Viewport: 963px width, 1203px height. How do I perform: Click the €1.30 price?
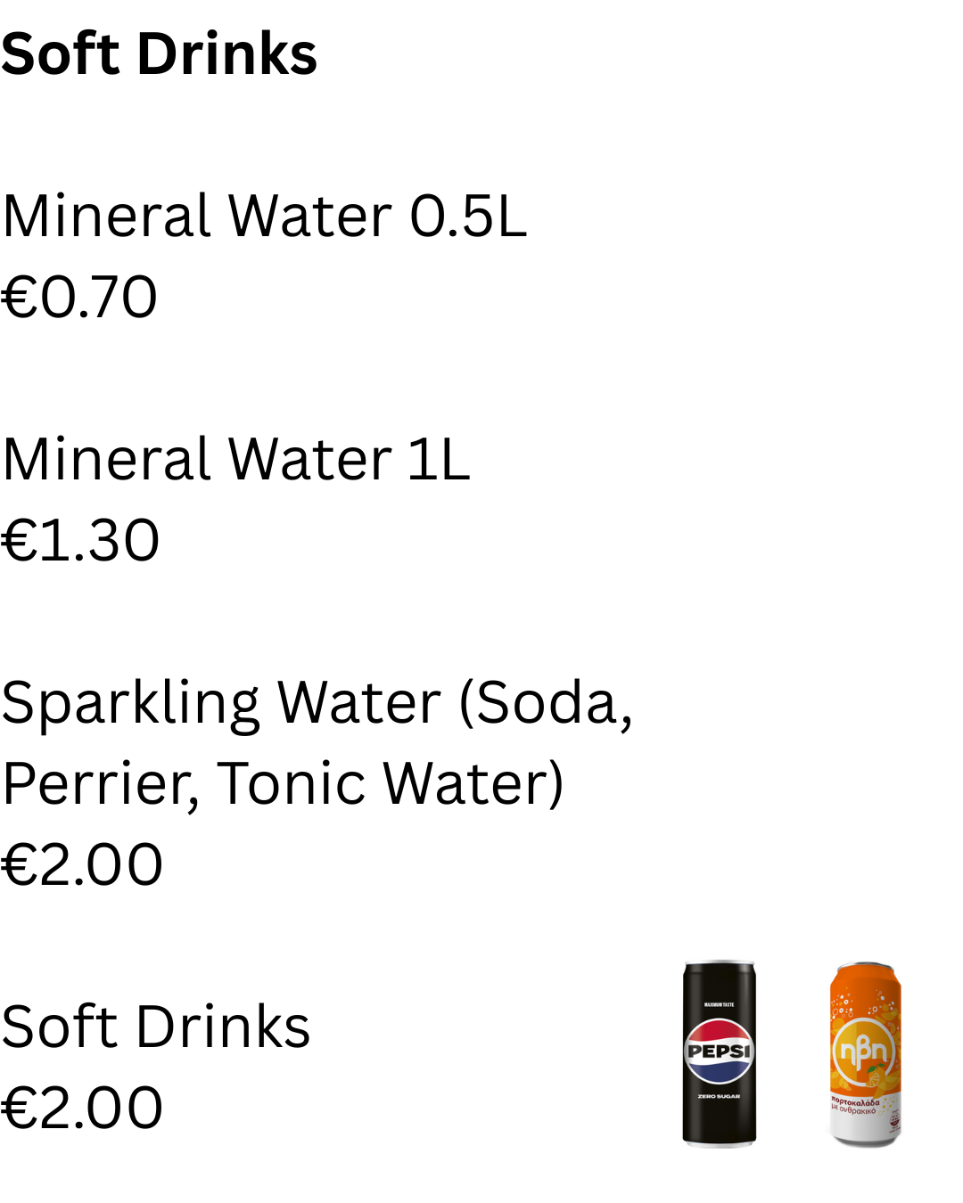tap(80, 541)
